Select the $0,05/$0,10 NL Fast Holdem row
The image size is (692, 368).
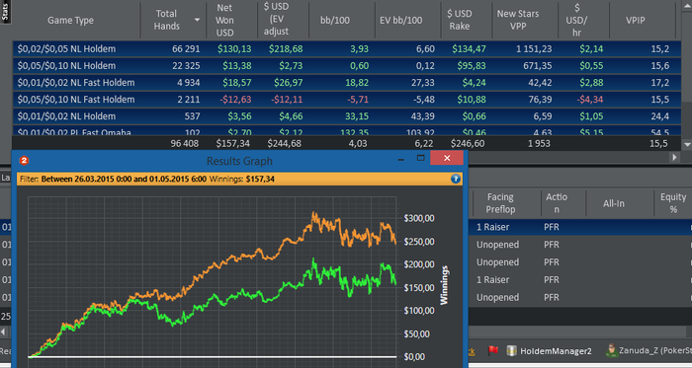346,100
